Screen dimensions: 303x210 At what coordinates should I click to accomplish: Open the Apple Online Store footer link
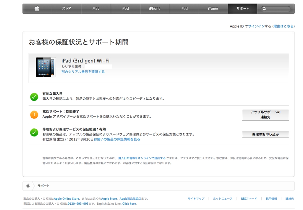67,198
